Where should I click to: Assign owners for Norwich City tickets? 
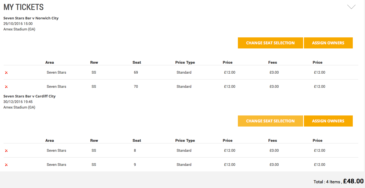(328, 43)
